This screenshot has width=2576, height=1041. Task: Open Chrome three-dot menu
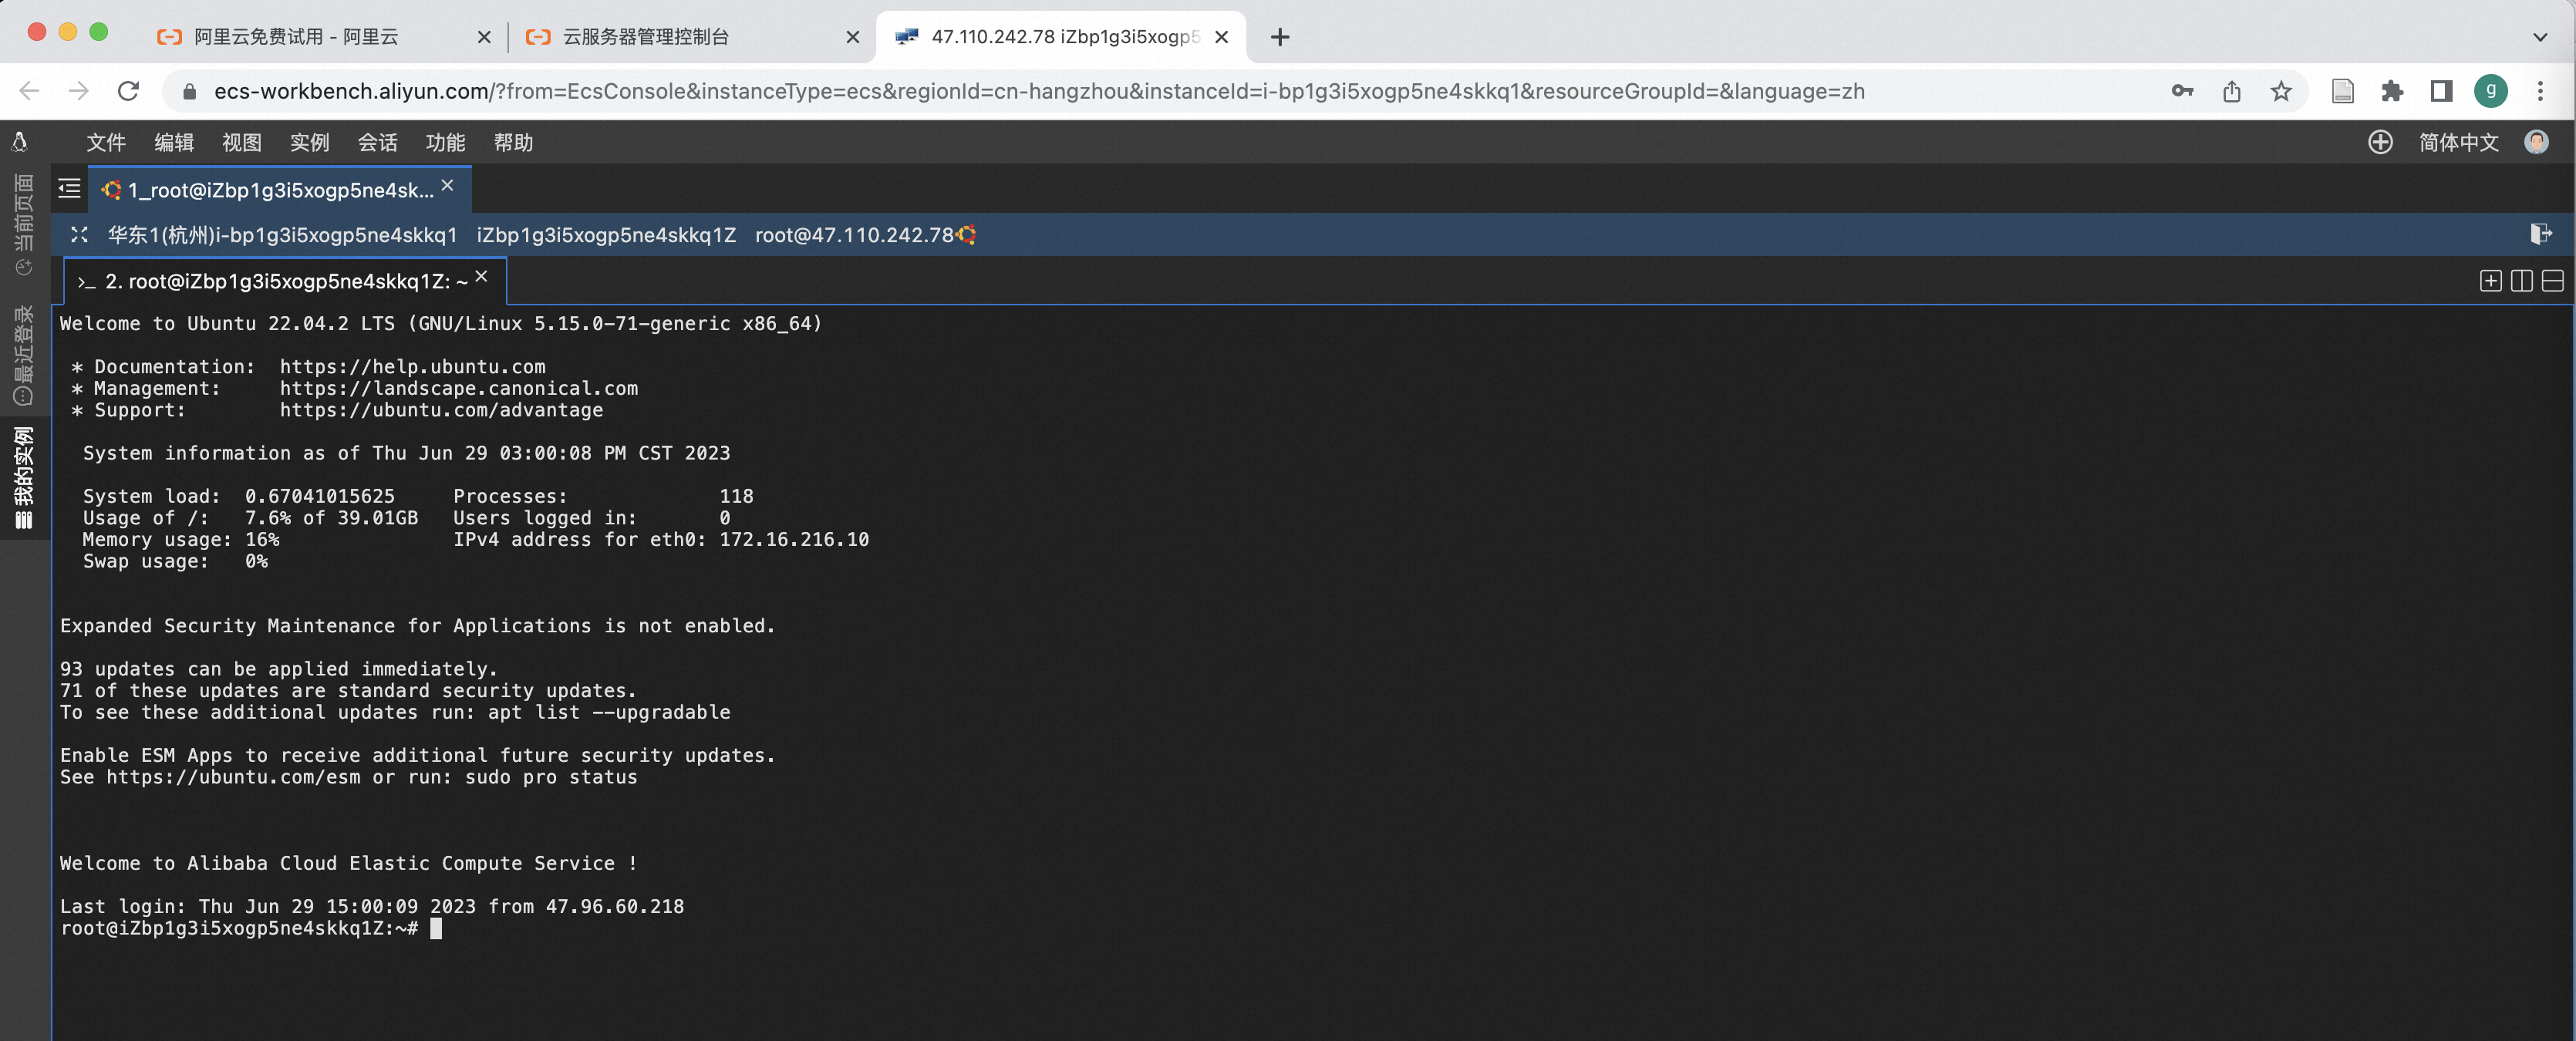tap(2540, 91)
